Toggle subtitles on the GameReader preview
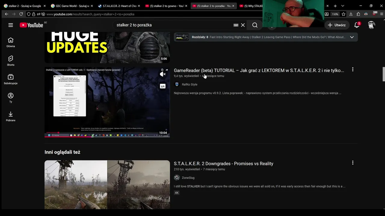Viewport: 385px width, 216px height. tap(163, 86)
